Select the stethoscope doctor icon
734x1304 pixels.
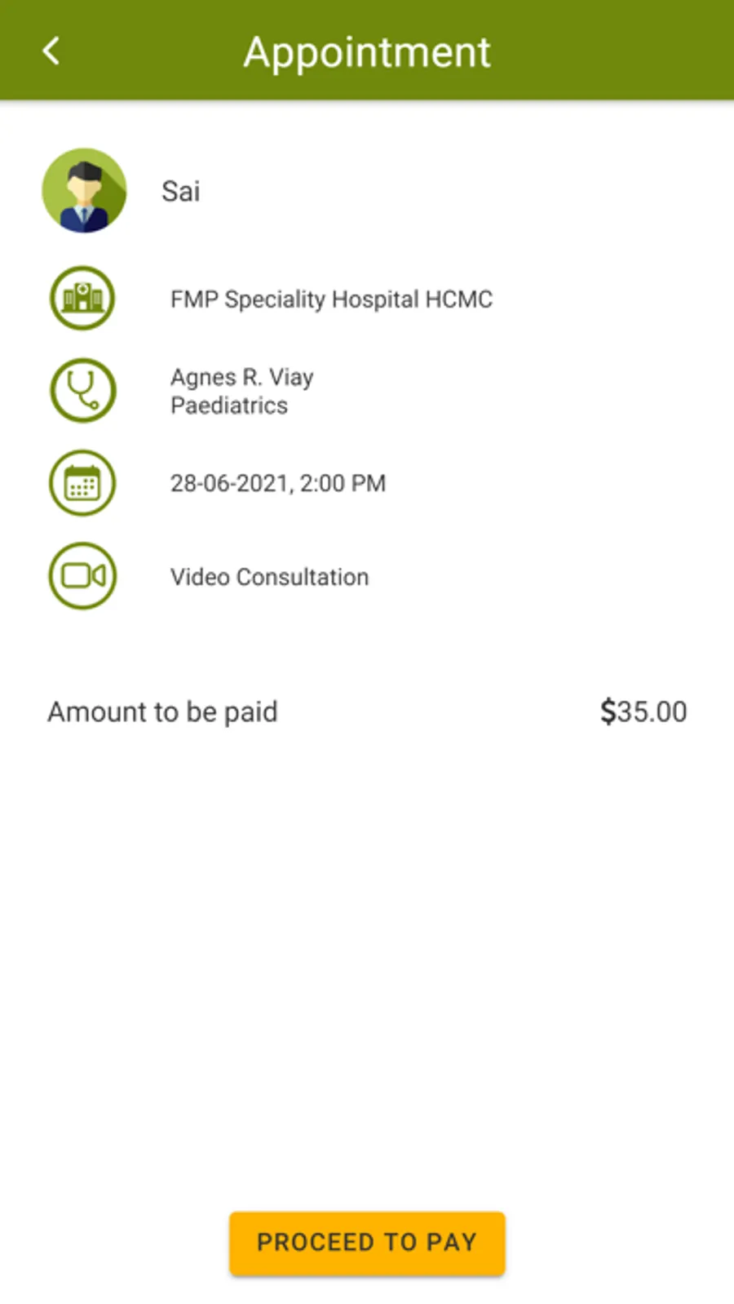pyautogui.click(x=82, y=390)
